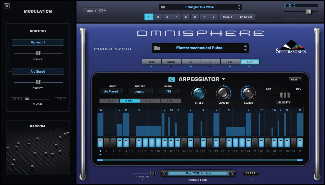This screenshot has height=185, width=325.
Task: Switch to the FX tab
Action: coord(230,62)
